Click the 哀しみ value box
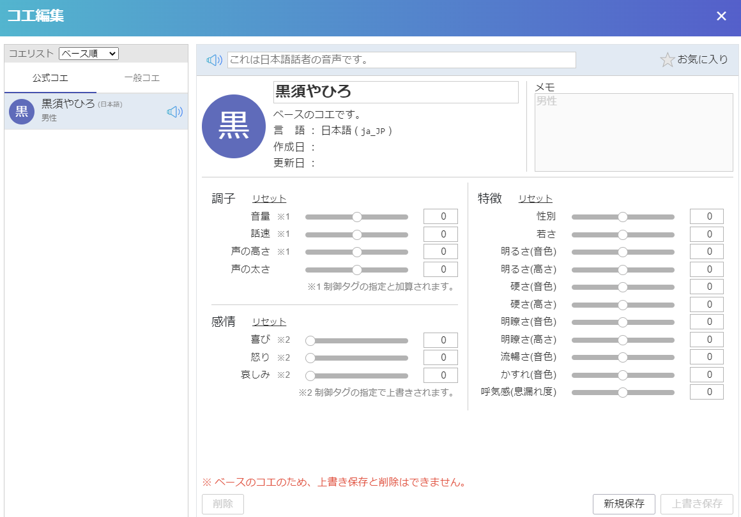Viewport: 741px width, 517px height. pos(440,375)
